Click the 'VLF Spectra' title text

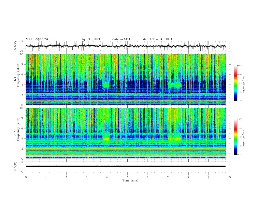click(x=37, y=39)
